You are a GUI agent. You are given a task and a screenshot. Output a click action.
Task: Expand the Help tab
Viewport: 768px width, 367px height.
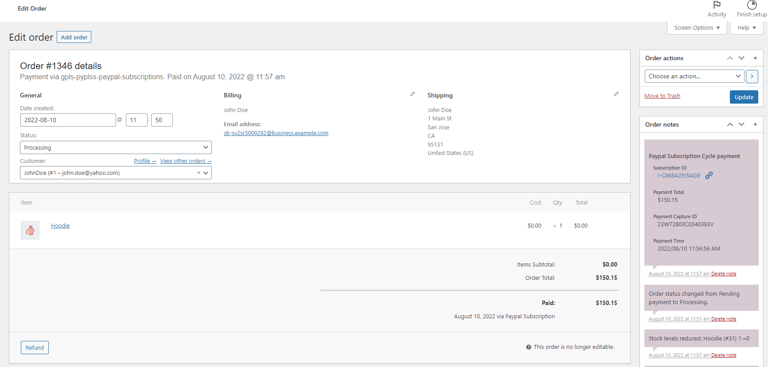pyautogui.click(x=746, y=28)
